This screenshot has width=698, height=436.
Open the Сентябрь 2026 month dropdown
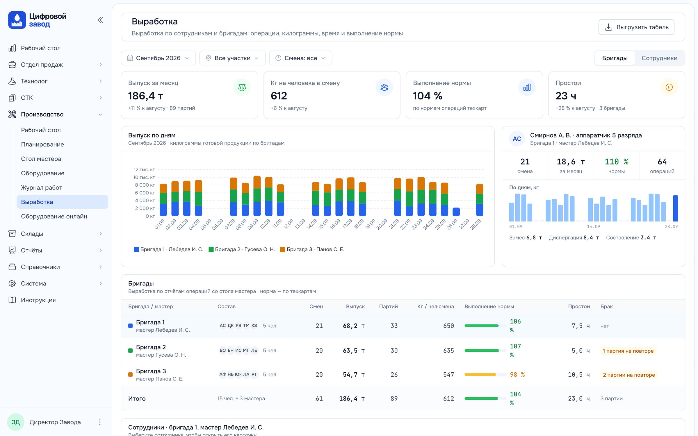pos(158,58)
